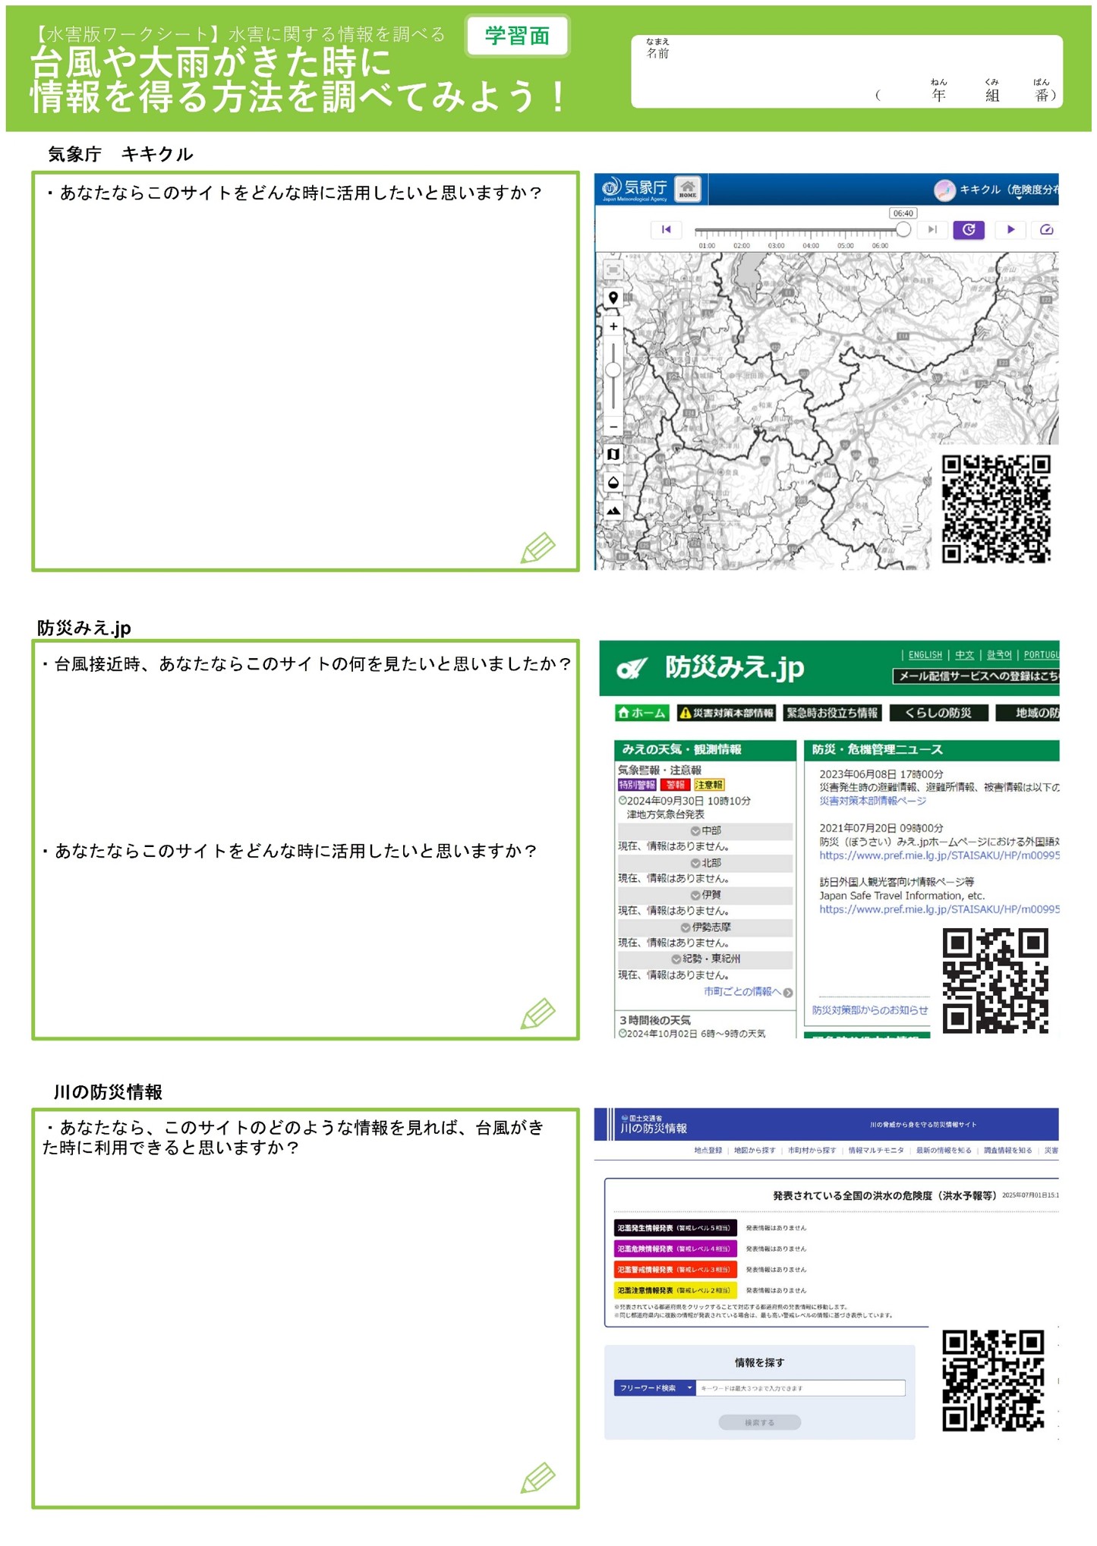Click the pencil icon in 川の防災情報 answer box

tap(538, 1478)
